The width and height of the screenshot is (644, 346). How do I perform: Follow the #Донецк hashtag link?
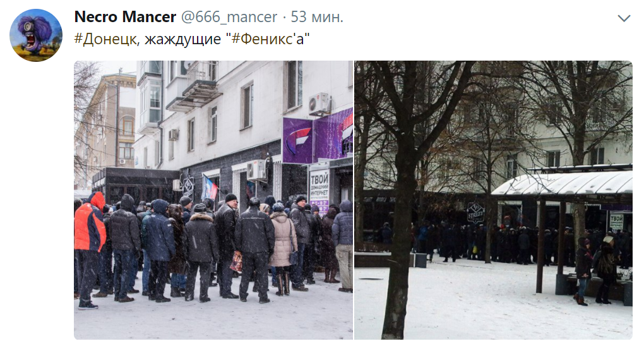tap(107, 39)
